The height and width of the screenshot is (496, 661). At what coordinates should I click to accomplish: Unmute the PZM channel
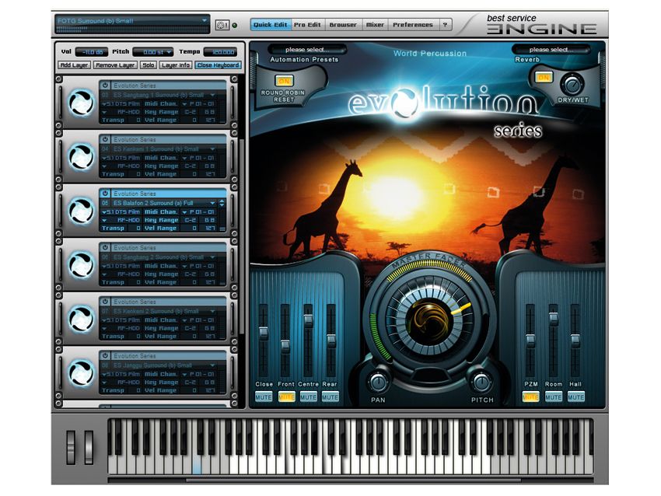pos(530,397)
